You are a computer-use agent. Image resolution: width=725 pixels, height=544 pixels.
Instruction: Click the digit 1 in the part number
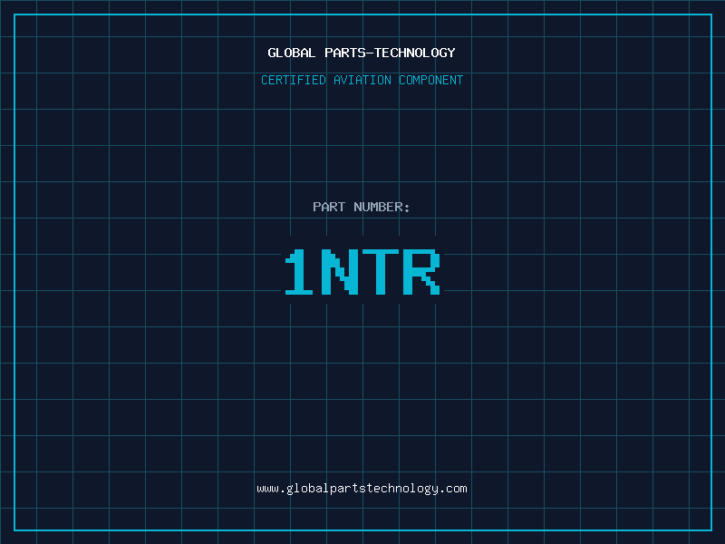(300, 274)
